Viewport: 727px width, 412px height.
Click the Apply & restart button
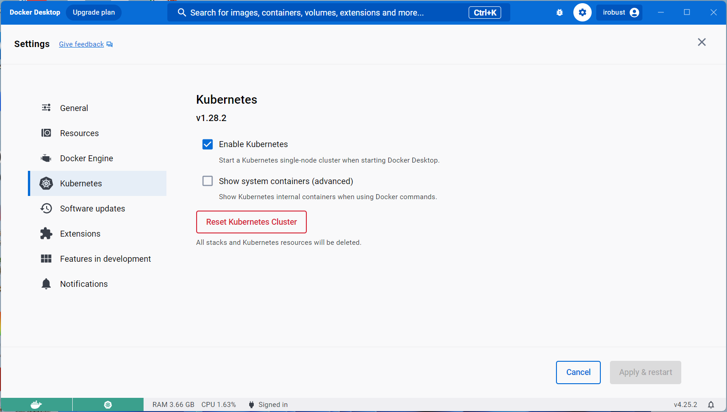[x=646, y=372]
